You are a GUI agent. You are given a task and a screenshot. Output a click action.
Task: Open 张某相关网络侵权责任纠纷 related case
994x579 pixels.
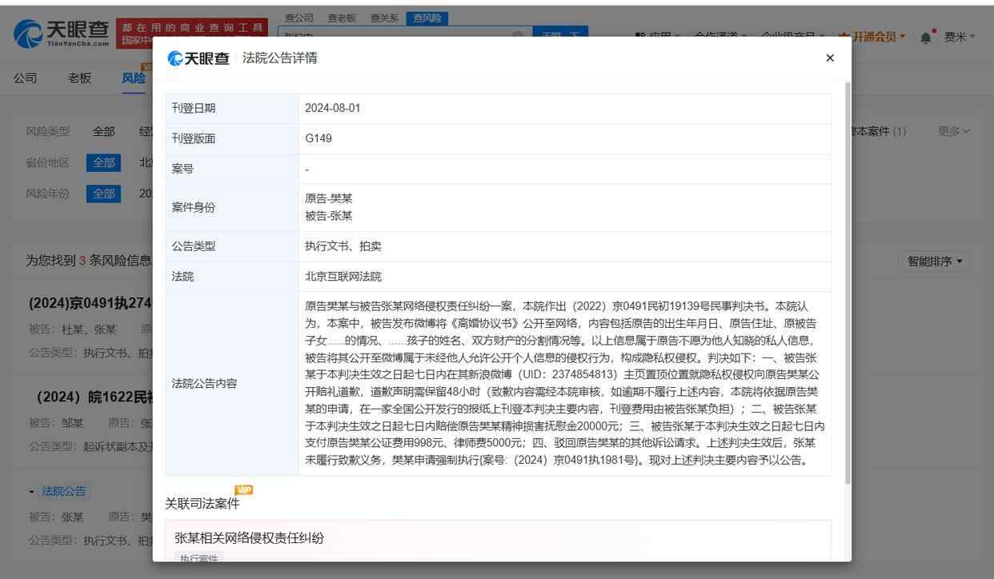point(249,537)
